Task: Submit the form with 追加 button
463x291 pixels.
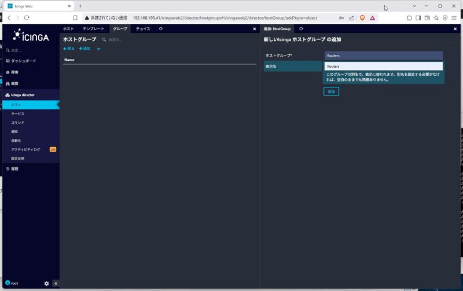Action: (331, 91)
